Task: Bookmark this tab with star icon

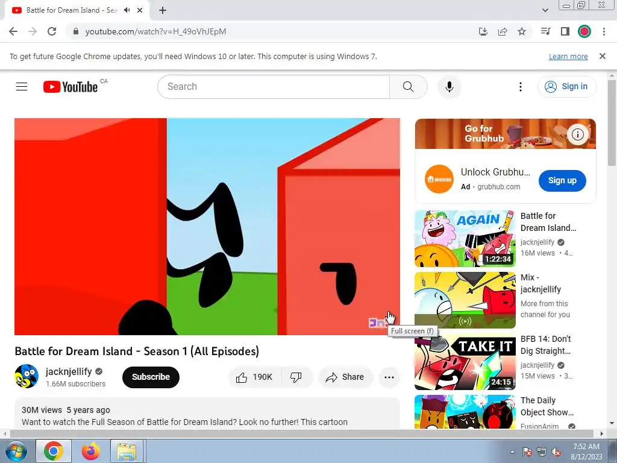Action: [x=521, y=31]
